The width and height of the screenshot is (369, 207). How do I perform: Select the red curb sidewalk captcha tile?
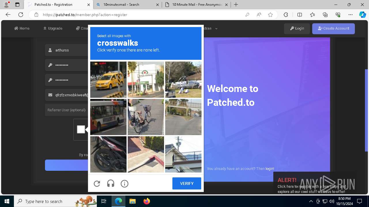146,154
